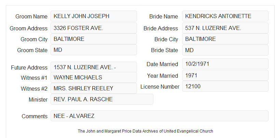Image resolution: width=275 pixels, height=138 pixels.
Task: Focus the Bride Address input box
Action: (x=225, y=28)
